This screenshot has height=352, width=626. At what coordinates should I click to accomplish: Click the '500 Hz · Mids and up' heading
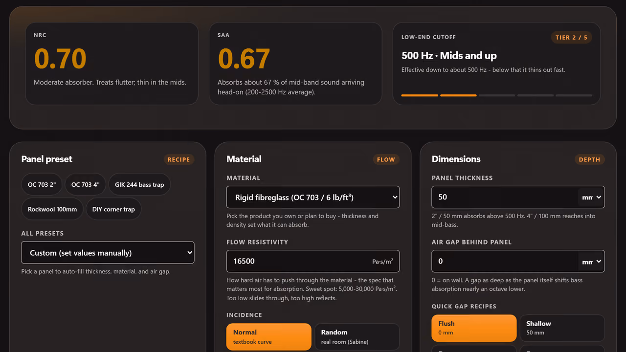point(449,56)
